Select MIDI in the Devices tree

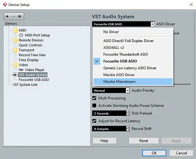click(x=23, y=30)
